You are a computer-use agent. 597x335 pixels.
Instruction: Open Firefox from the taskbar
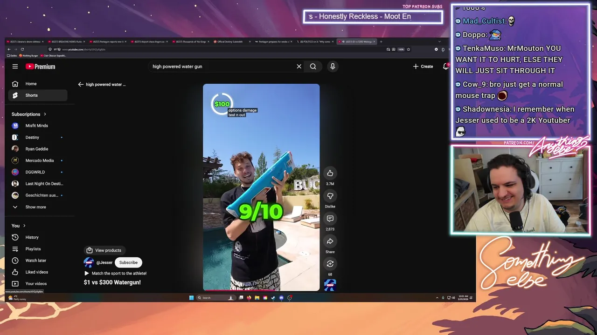(249, 298)
